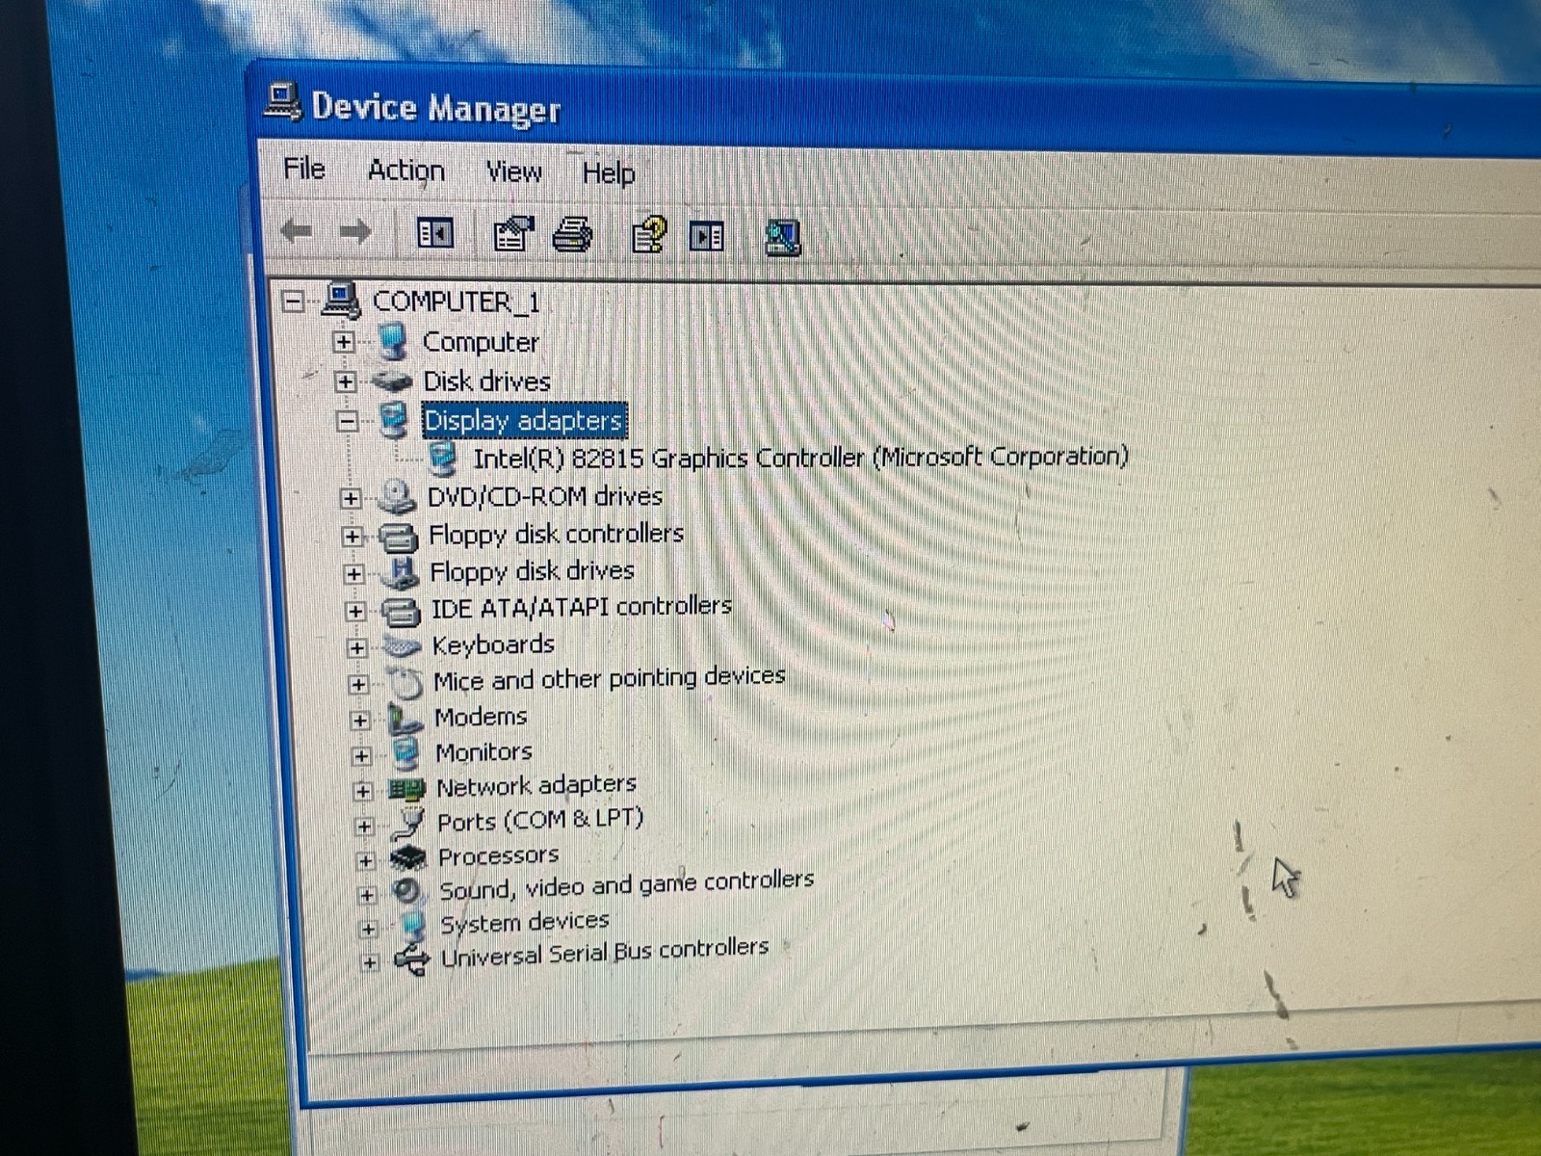The image size is (1541, 1156).
Task: Select the Monitors label
Action: (x=483, y=751)
